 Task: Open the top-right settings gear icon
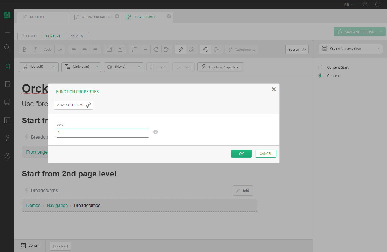click(x=365, y=5)
